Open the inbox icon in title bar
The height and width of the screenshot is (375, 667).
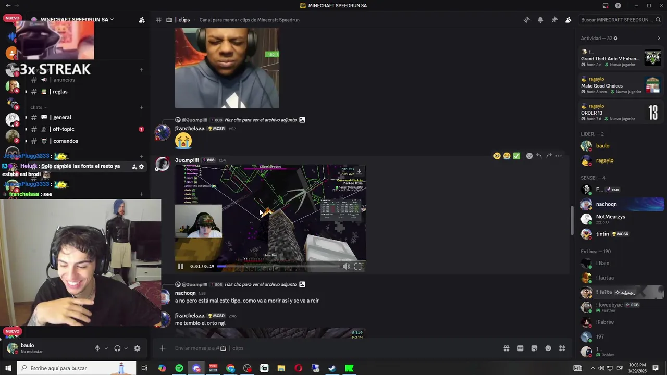pos(606,6)
